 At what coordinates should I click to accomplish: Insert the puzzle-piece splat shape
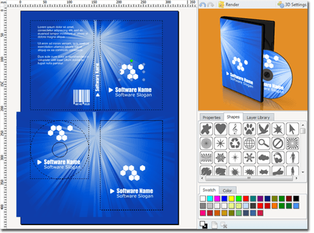207,129
